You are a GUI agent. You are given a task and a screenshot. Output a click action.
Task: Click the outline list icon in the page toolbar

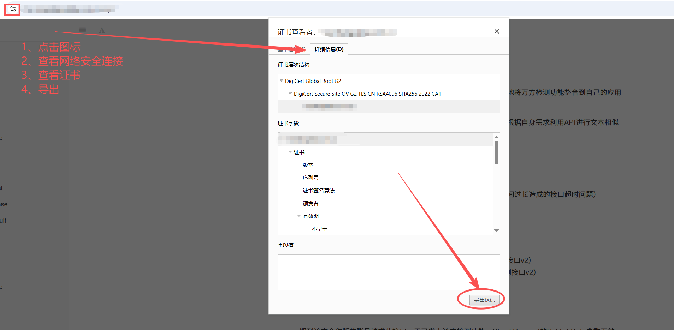(x=83, y=30)
